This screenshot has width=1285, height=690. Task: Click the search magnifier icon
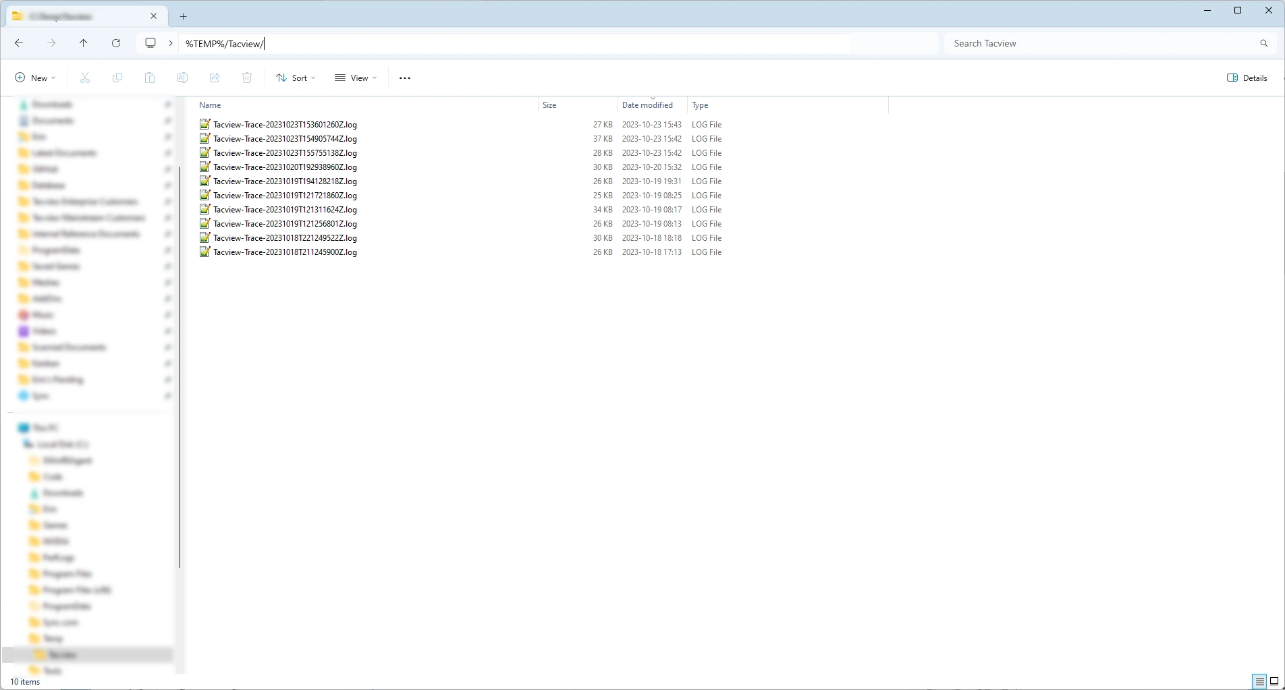[1264, 43]
